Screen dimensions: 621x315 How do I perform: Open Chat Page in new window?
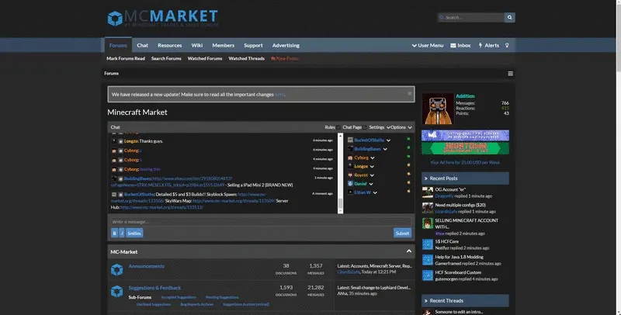(355, 127)
